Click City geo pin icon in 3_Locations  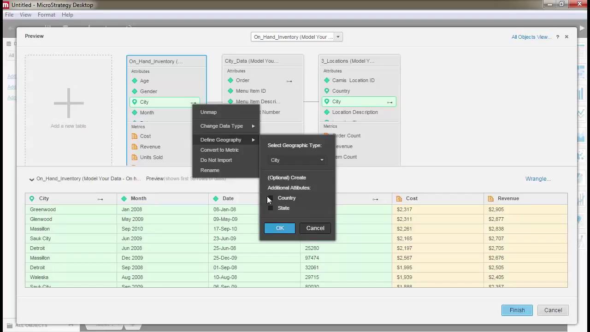click(x=327, y=101)
